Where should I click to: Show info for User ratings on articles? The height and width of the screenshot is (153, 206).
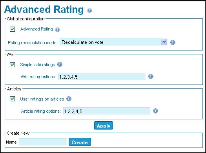click(x=69, y=99)
